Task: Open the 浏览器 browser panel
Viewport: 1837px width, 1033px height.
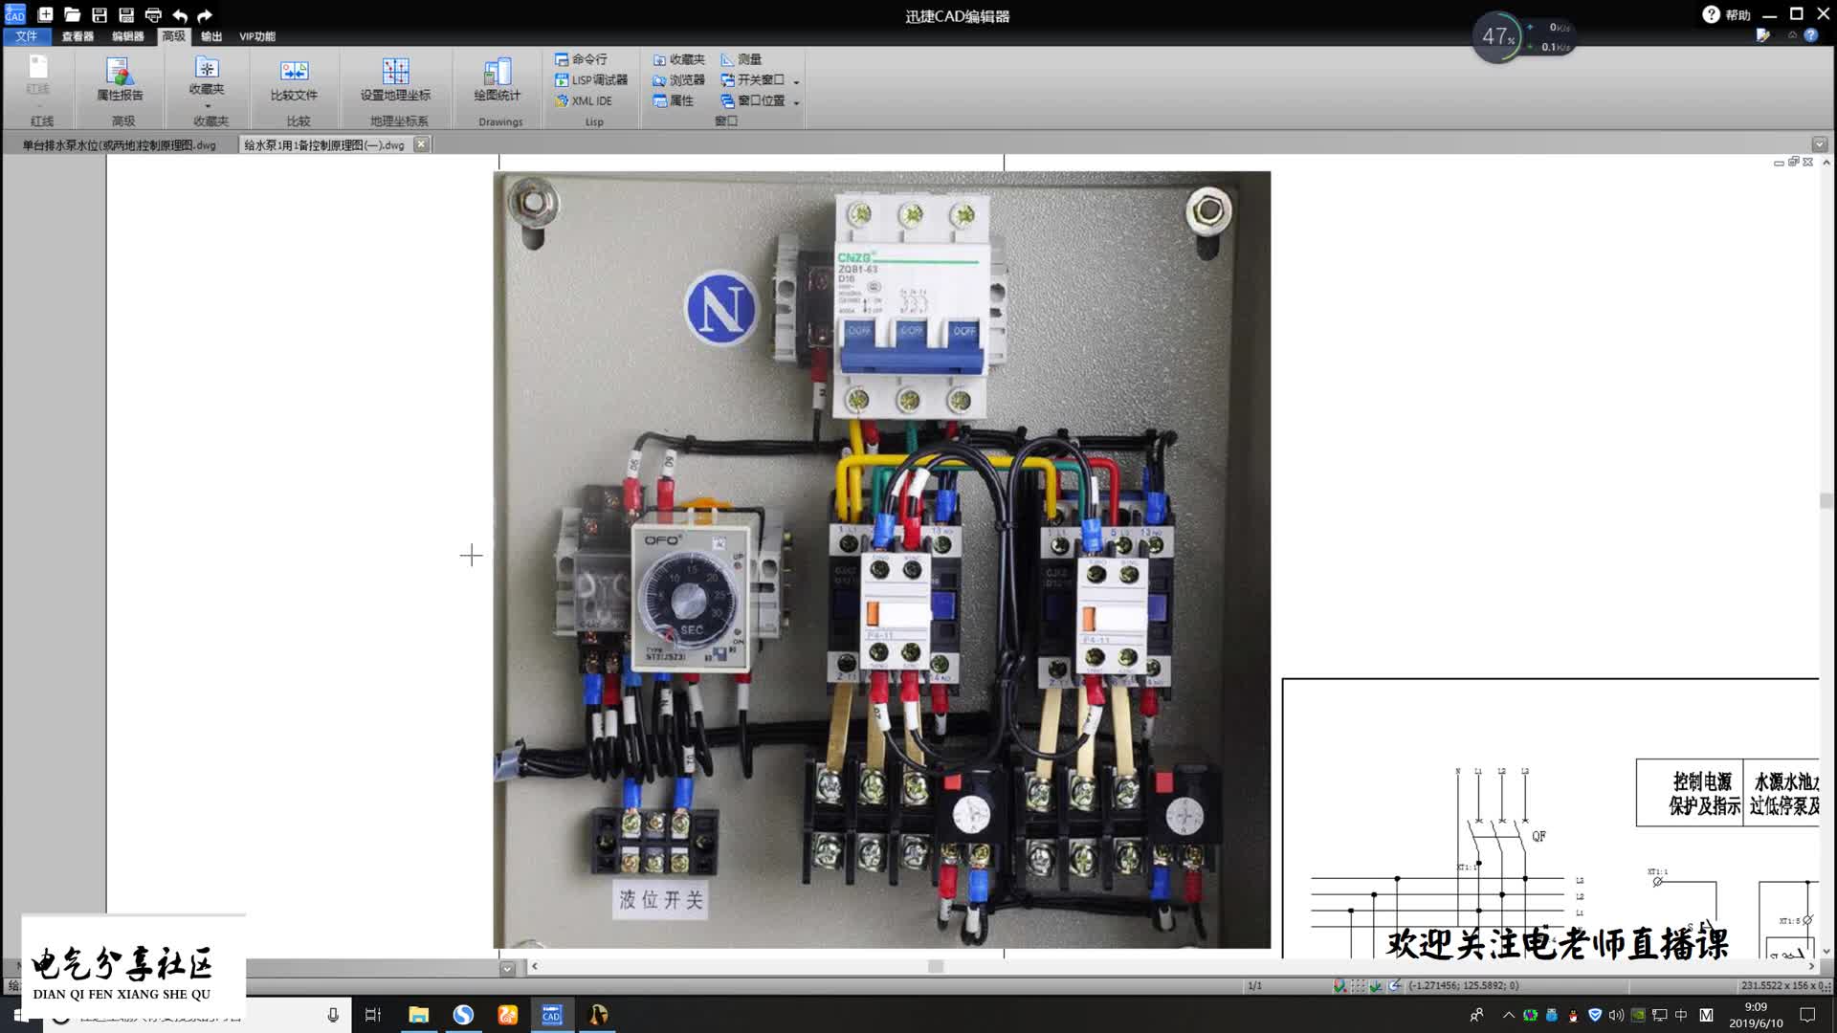Action: [678, 80]
